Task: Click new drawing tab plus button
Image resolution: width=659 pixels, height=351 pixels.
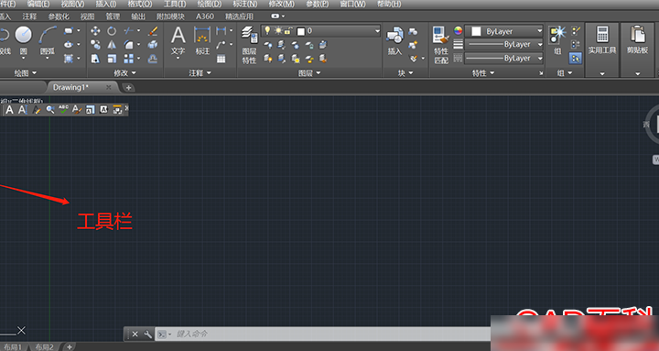Action: click(128, 88)
